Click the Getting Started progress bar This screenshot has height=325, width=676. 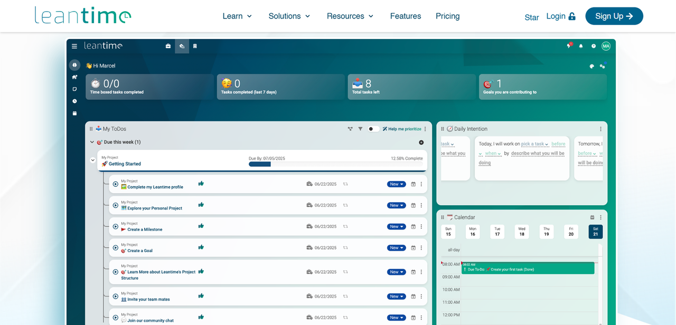pos(335,164)
